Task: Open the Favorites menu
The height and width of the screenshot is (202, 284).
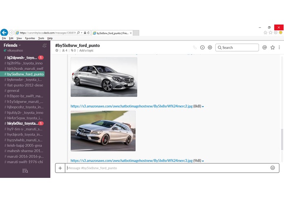Action: pyautogui.click(x=30, y=38)
